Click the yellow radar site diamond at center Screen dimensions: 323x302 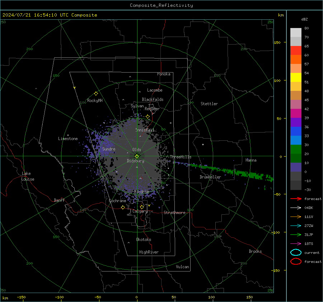pos(137,156)
